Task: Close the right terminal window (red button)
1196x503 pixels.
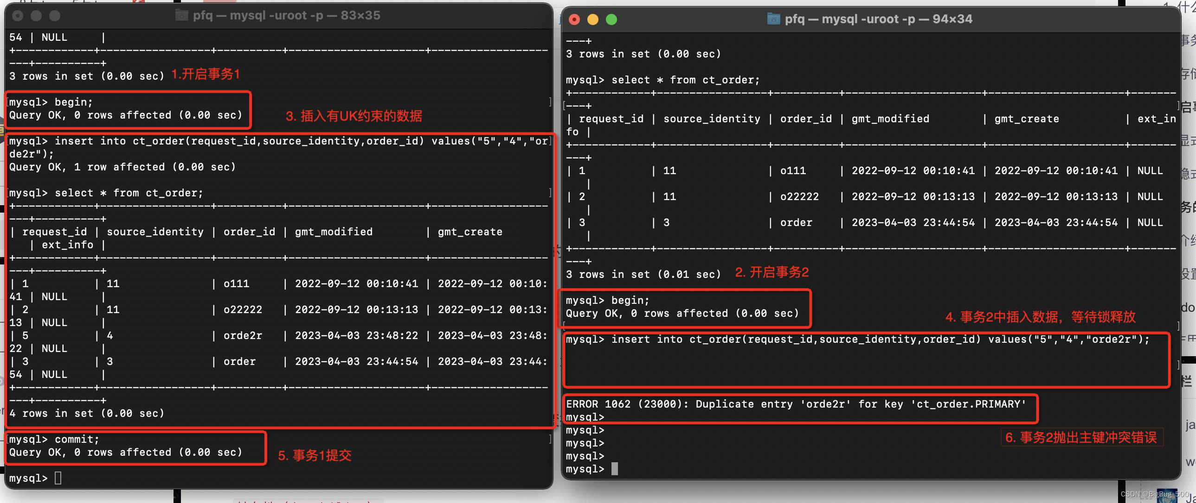Action: click(x=574, y=19)
